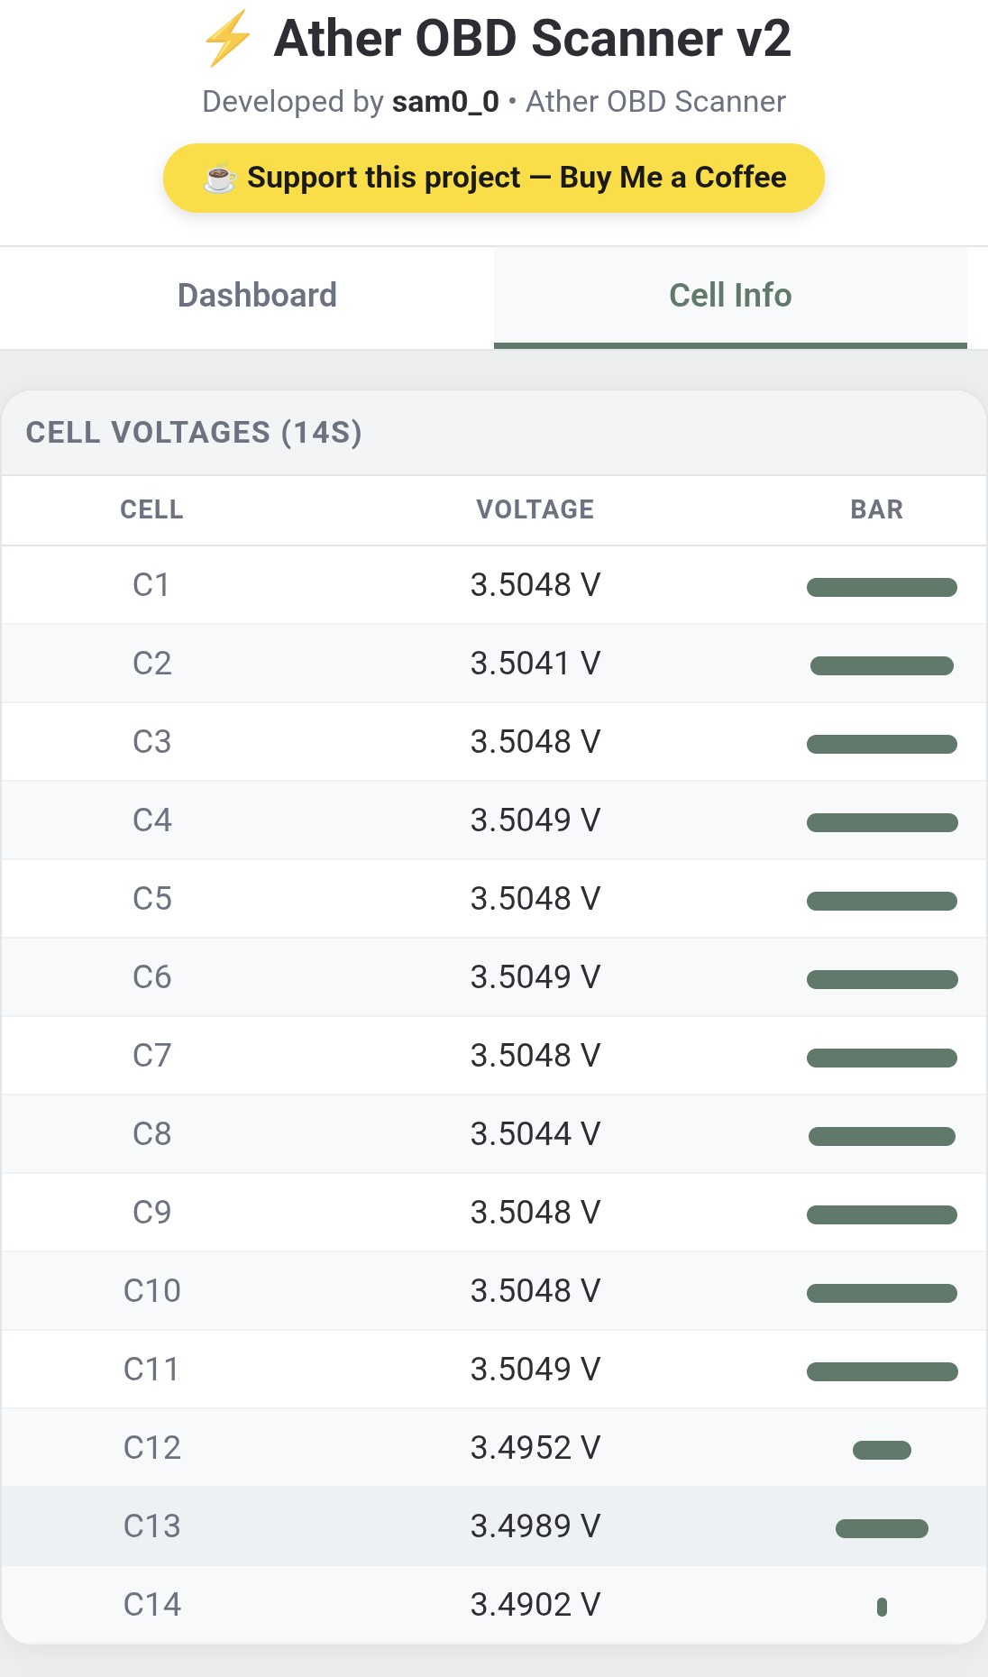
Task: Select the C12 cell label
Action: pos(151,1448)
